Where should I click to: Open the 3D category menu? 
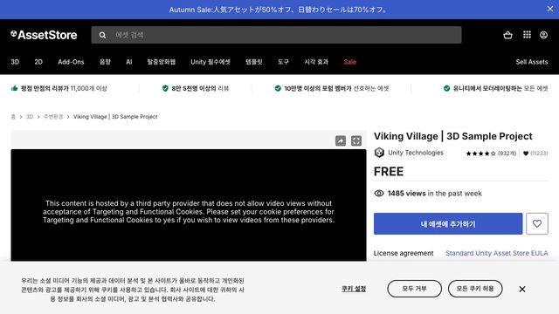click(15, 62)
